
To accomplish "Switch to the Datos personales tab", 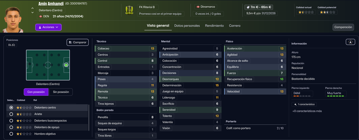I will (187, 26).
